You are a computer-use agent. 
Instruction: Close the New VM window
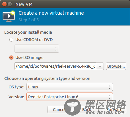click(x=4, y=4)
